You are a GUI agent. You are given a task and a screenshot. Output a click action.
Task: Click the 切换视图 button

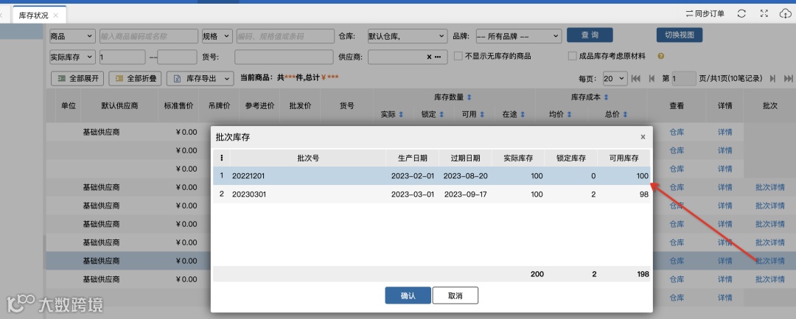680,35
